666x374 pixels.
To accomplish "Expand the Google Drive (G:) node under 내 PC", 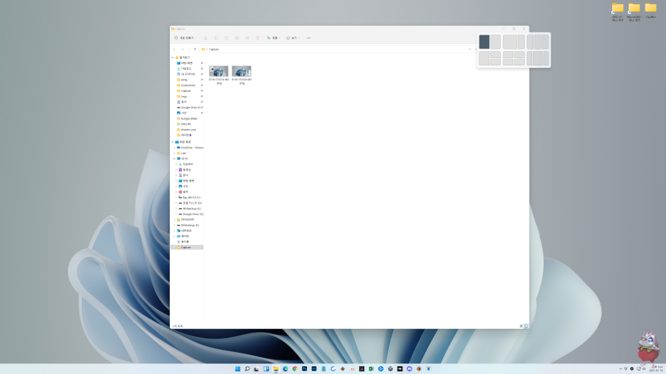I will click(176, 214).
